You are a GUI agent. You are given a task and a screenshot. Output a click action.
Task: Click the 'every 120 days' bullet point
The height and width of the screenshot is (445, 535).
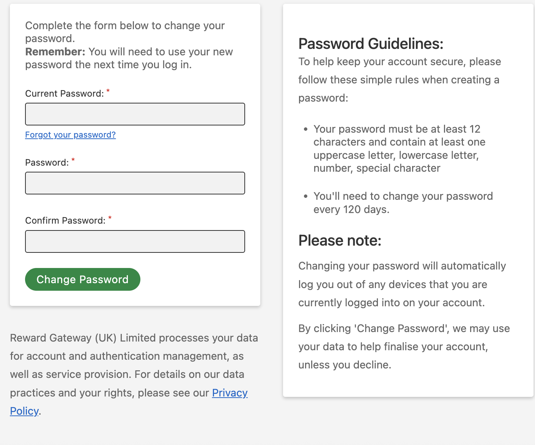point(403,203)
